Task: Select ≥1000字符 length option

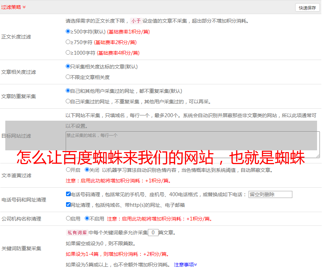Action: (68, 53)
